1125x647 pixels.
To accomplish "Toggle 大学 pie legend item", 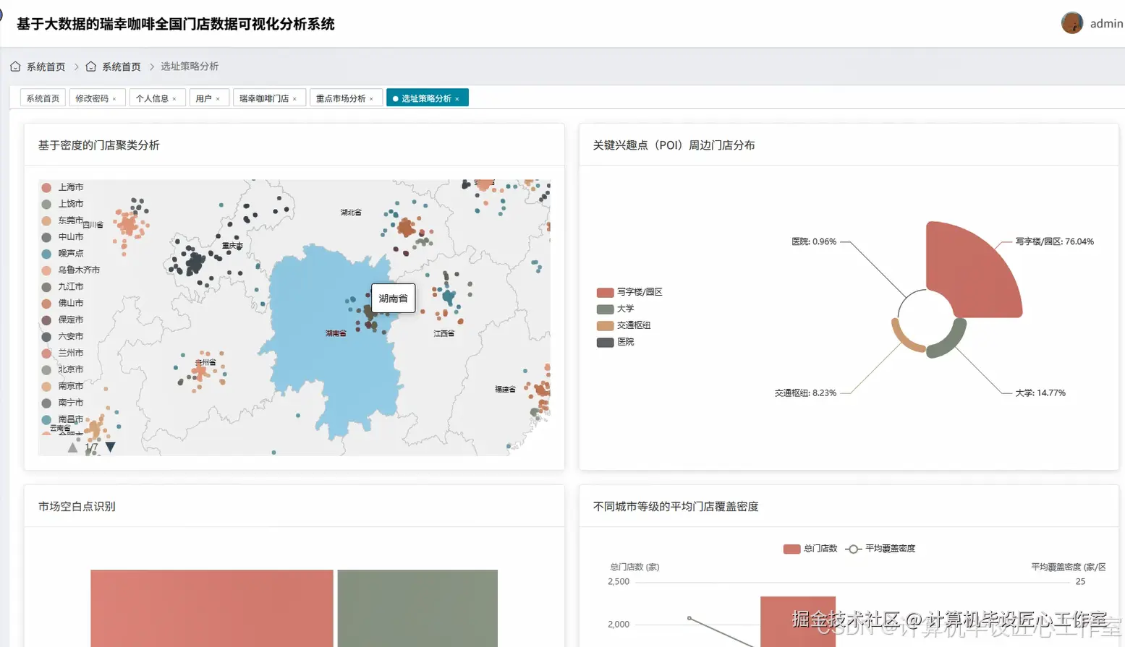I will [616, 309].
